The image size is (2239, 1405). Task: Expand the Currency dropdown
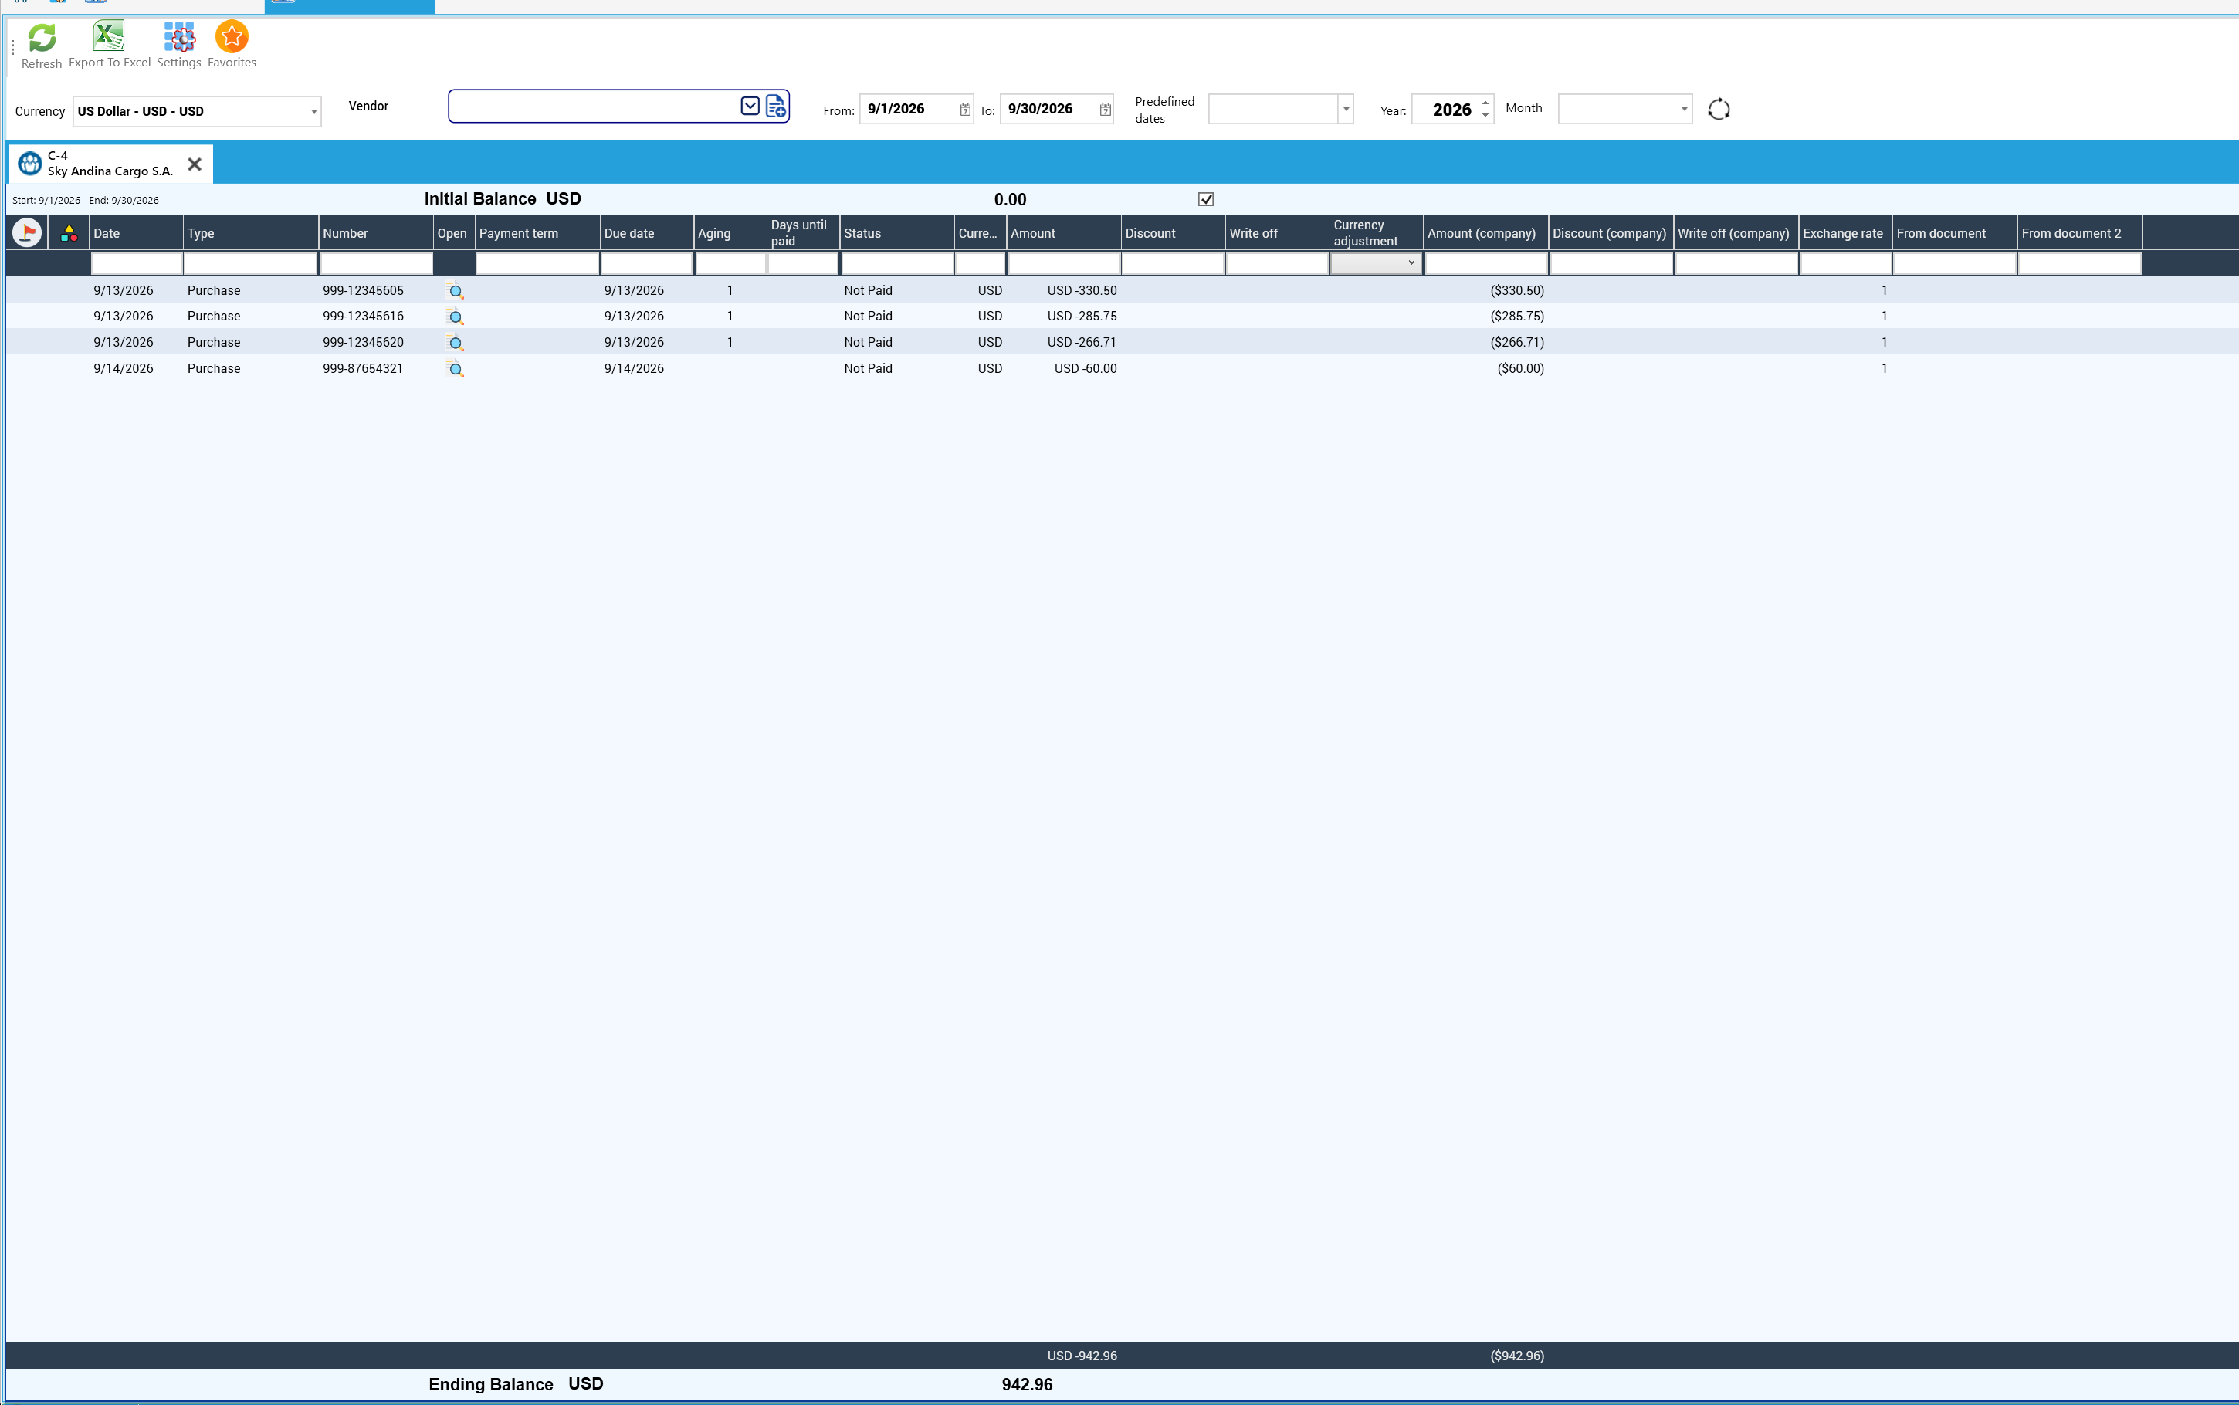pos(314,111)
